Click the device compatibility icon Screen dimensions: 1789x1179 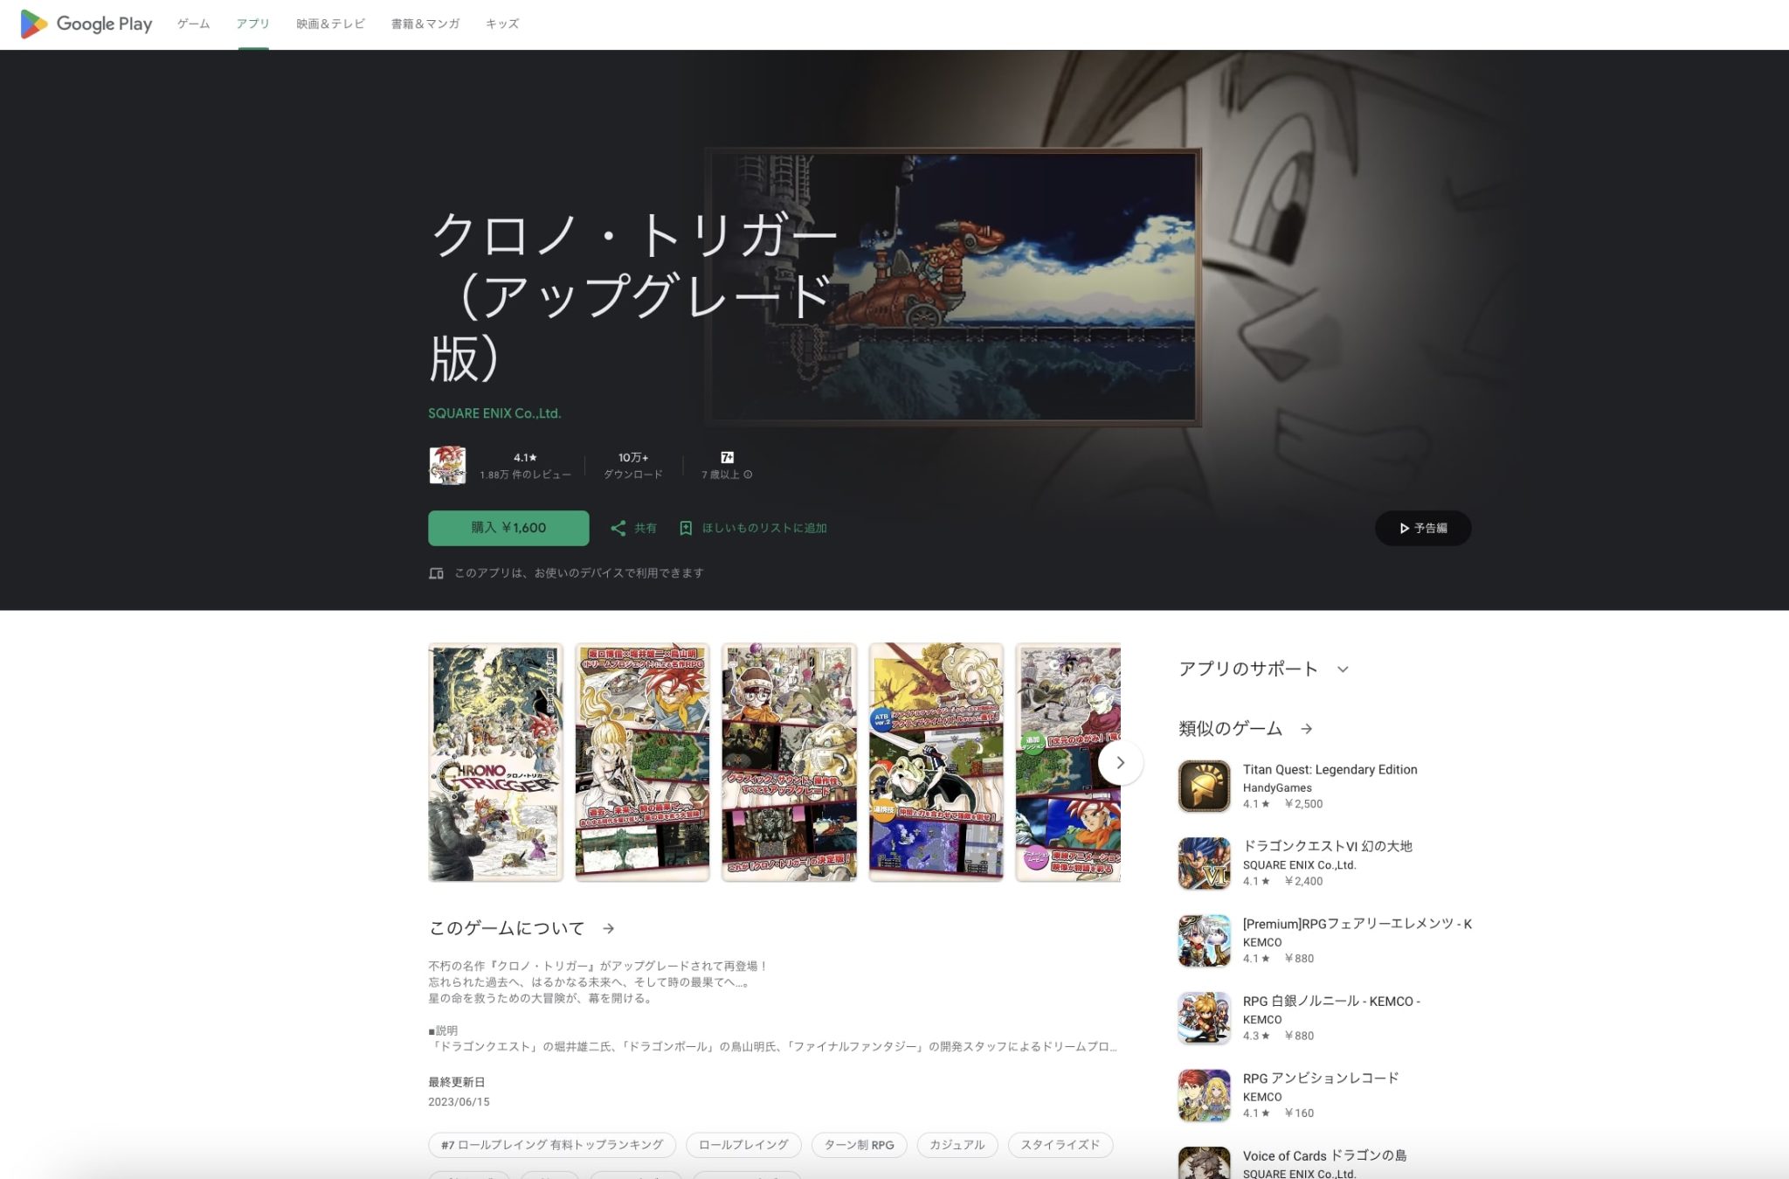point(437,572)
